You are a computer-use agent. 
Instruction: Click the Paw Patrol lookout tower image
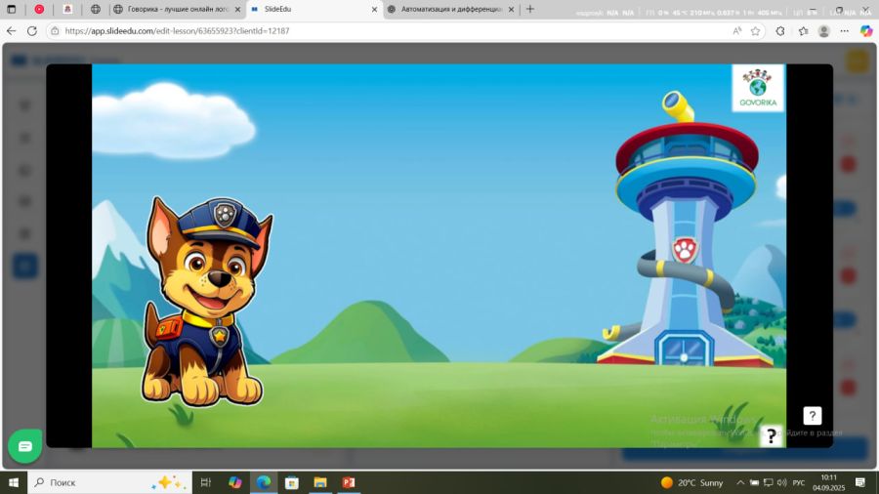pos(688,229)
